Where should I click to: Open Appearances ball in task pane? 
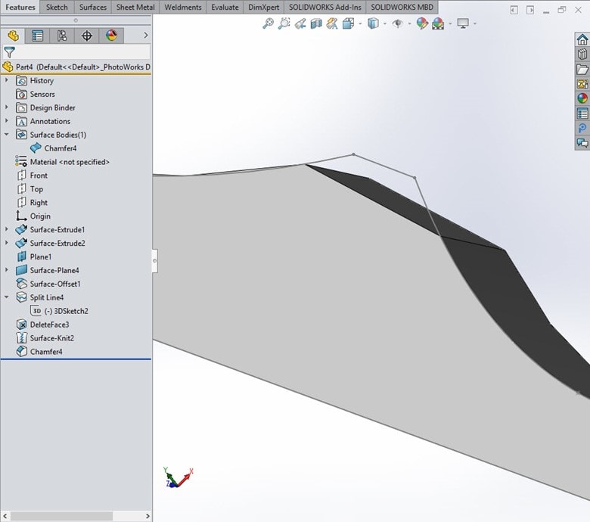pos(582,98)
